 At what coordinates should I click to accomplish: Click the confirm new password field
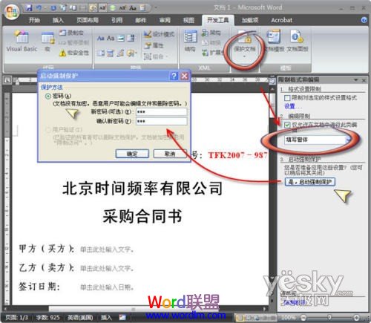click(x=161, y=121)
